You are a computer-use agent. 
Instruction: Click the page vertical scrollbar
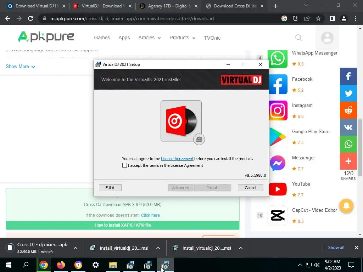(x=360, y=147)
